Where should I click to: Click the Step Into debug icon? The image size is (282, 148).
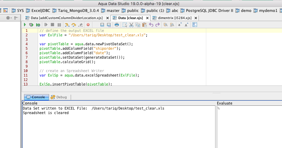tap(67, 25)
